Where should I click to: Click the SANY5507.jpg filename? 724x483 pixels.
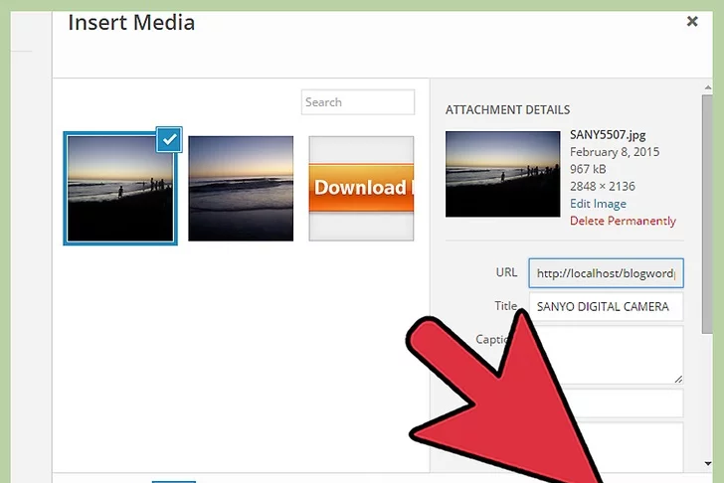point(607,136)
